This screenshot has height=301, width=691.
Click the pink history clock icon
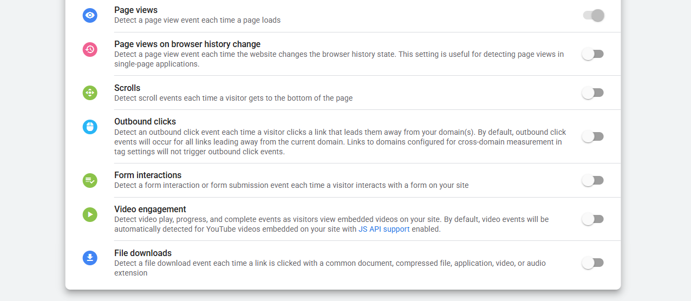point(90,49)
